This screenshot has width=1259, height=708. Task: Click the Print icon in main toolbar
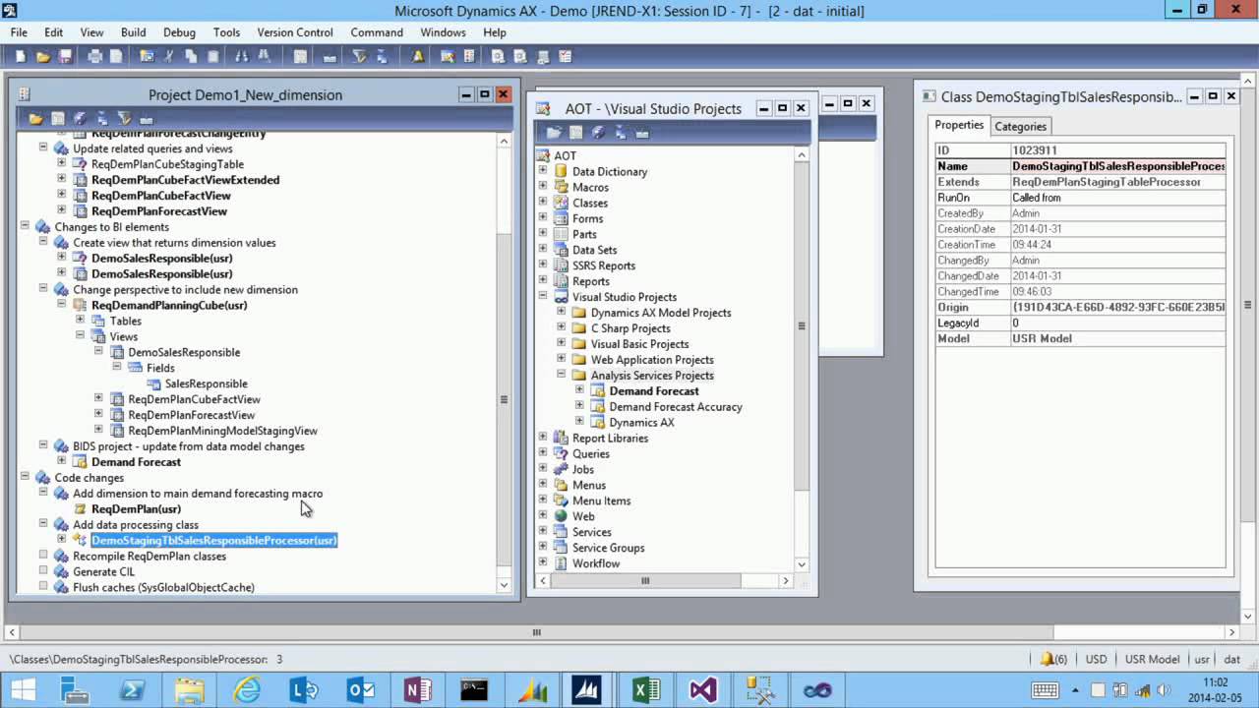(95, 57)
